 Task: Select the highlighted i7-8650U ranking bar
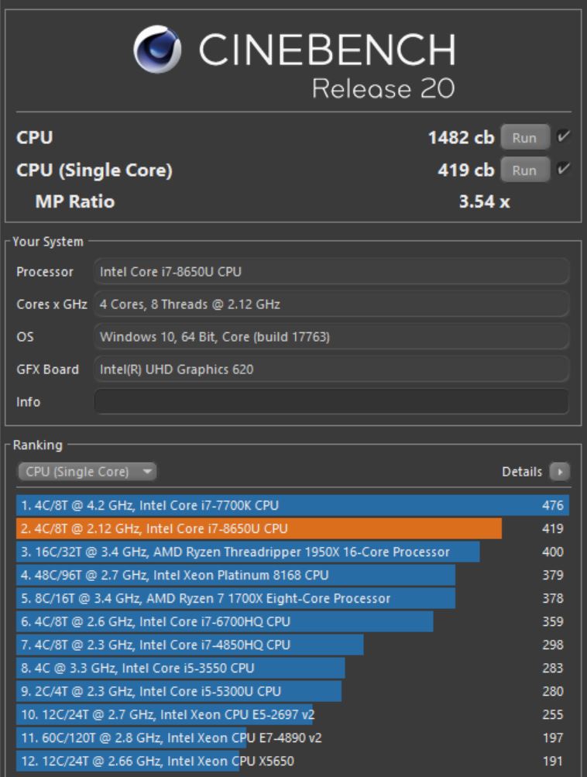tap(263, 527)
